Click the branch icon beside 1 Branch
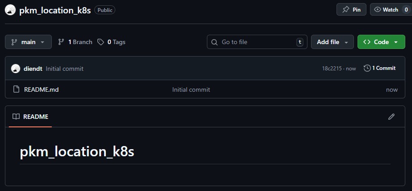 tap(61, 42)
